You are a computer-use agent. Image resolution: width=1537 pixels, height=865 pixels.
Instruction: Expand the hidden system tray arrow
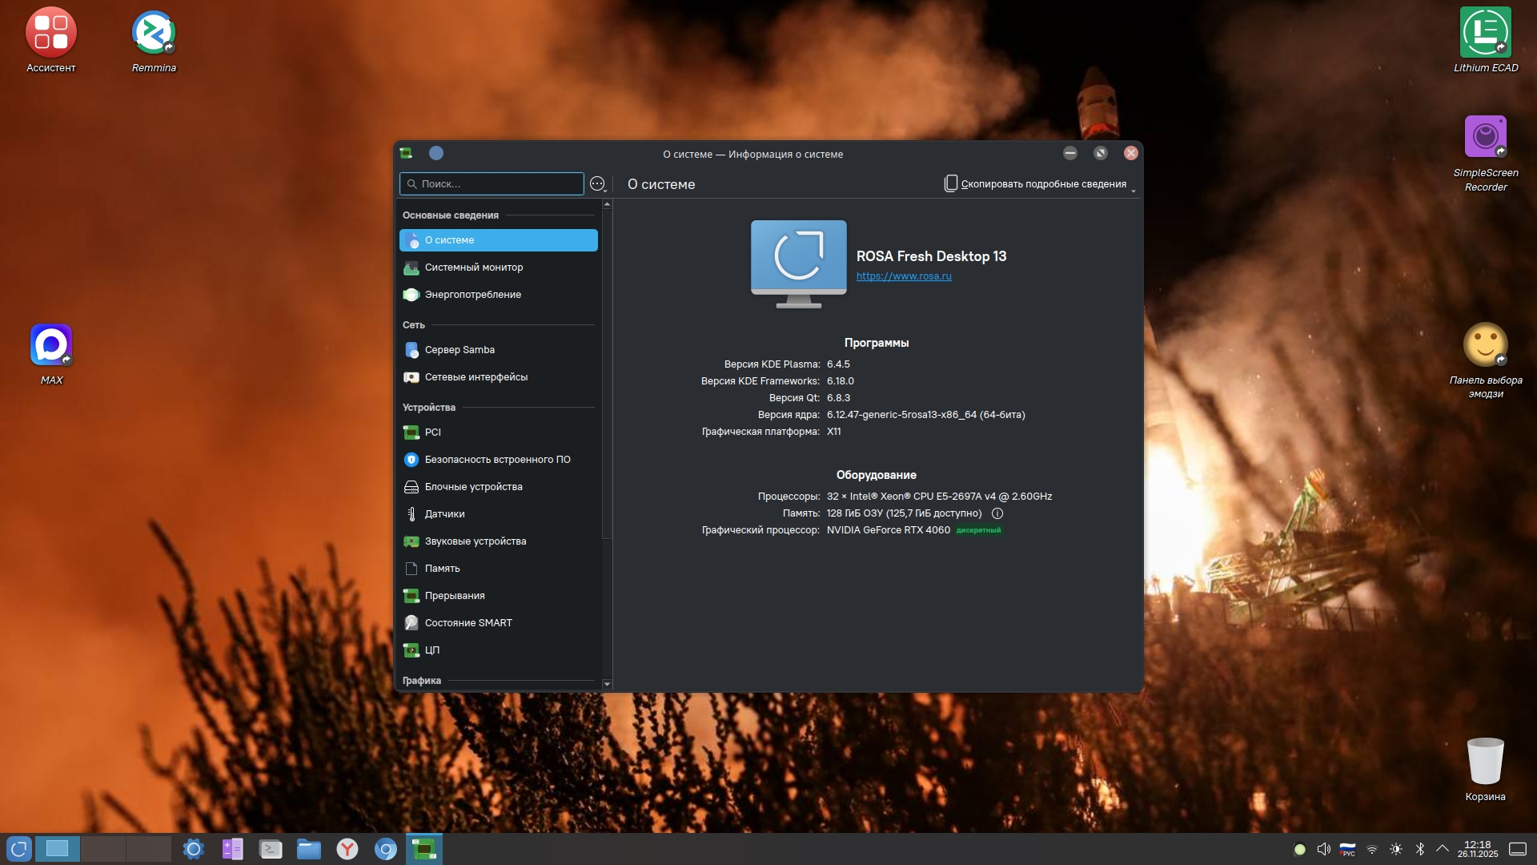click(1443, 849)
